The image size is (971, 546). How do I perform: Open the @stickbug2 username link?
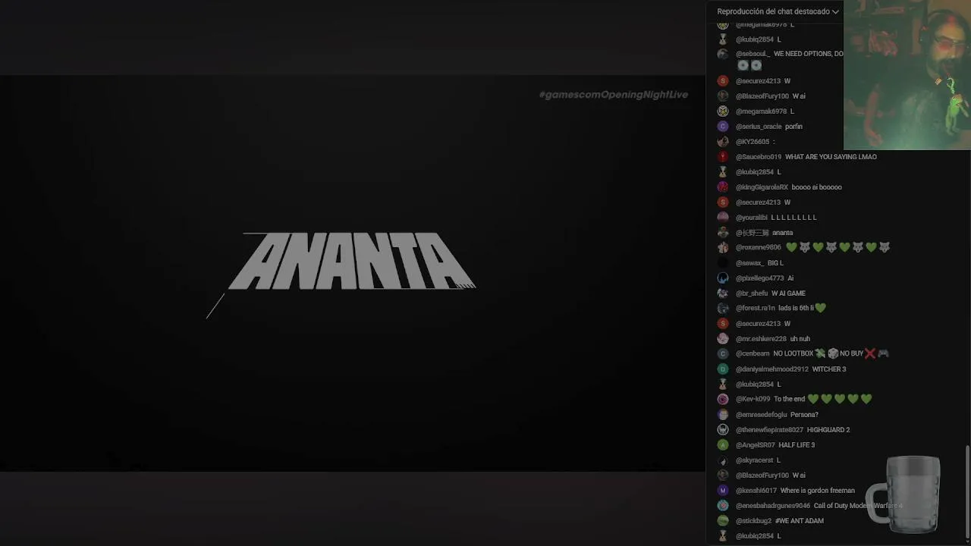click(x=753, y=521)
